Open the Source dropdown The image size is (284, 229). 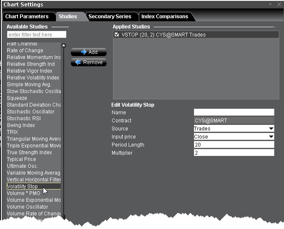271,129
